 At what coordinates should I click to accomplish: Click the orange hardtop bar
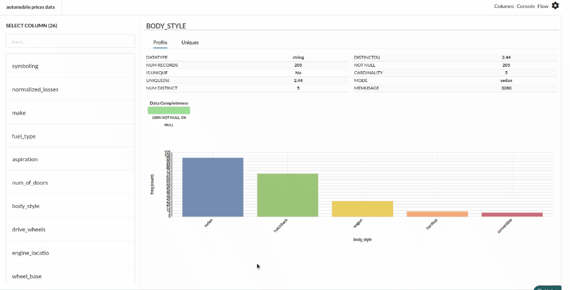[x=437, y=214]
